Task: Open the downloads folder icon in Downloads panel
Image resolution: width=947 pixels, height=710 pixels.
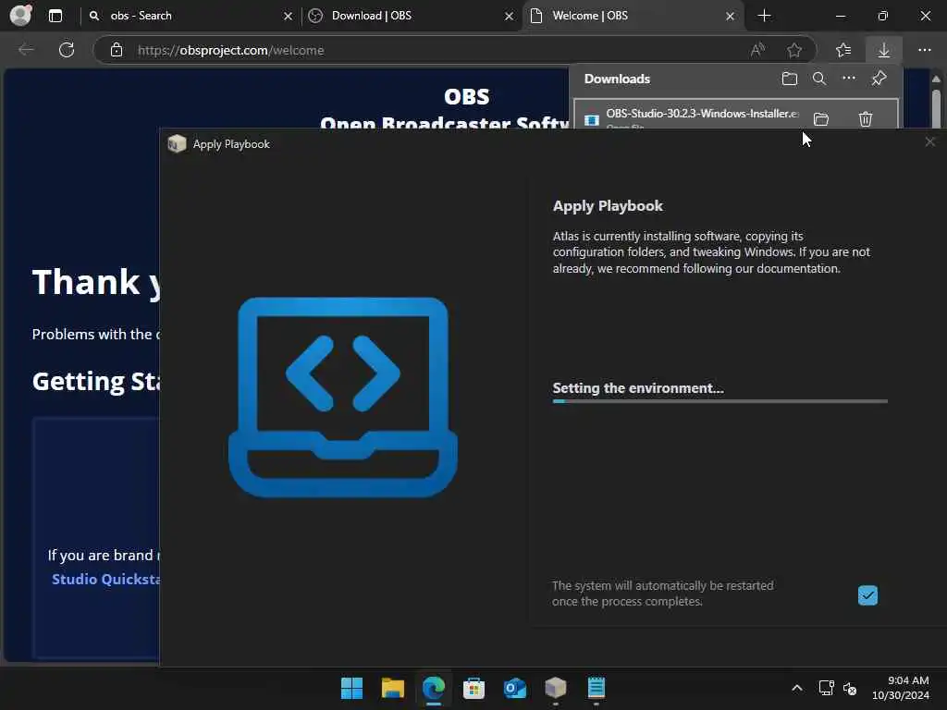Action: pyautogui.click(x=790, y=79)
